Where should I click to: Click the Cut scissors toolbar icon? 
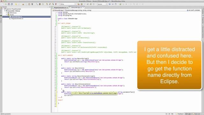tap(23, 4)
